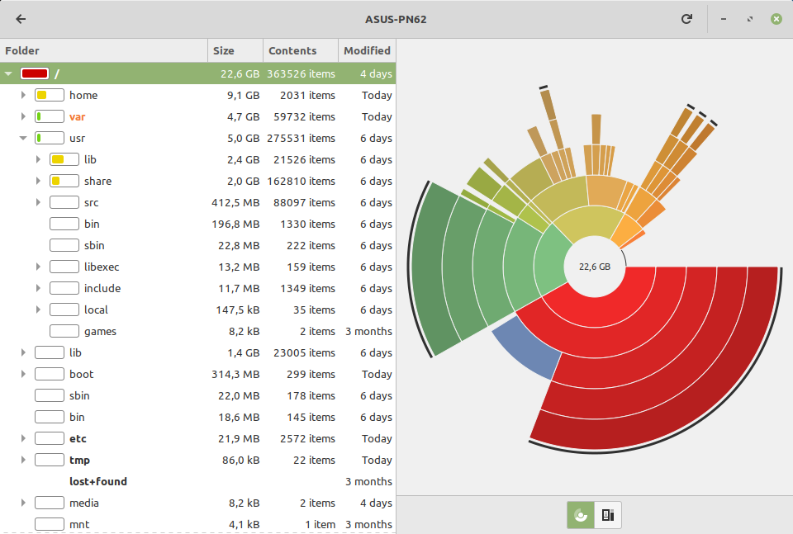The height and width of the screenshot is (534, 793).
Task: Click the back arrow in header
Action: (x=21, y=19)
